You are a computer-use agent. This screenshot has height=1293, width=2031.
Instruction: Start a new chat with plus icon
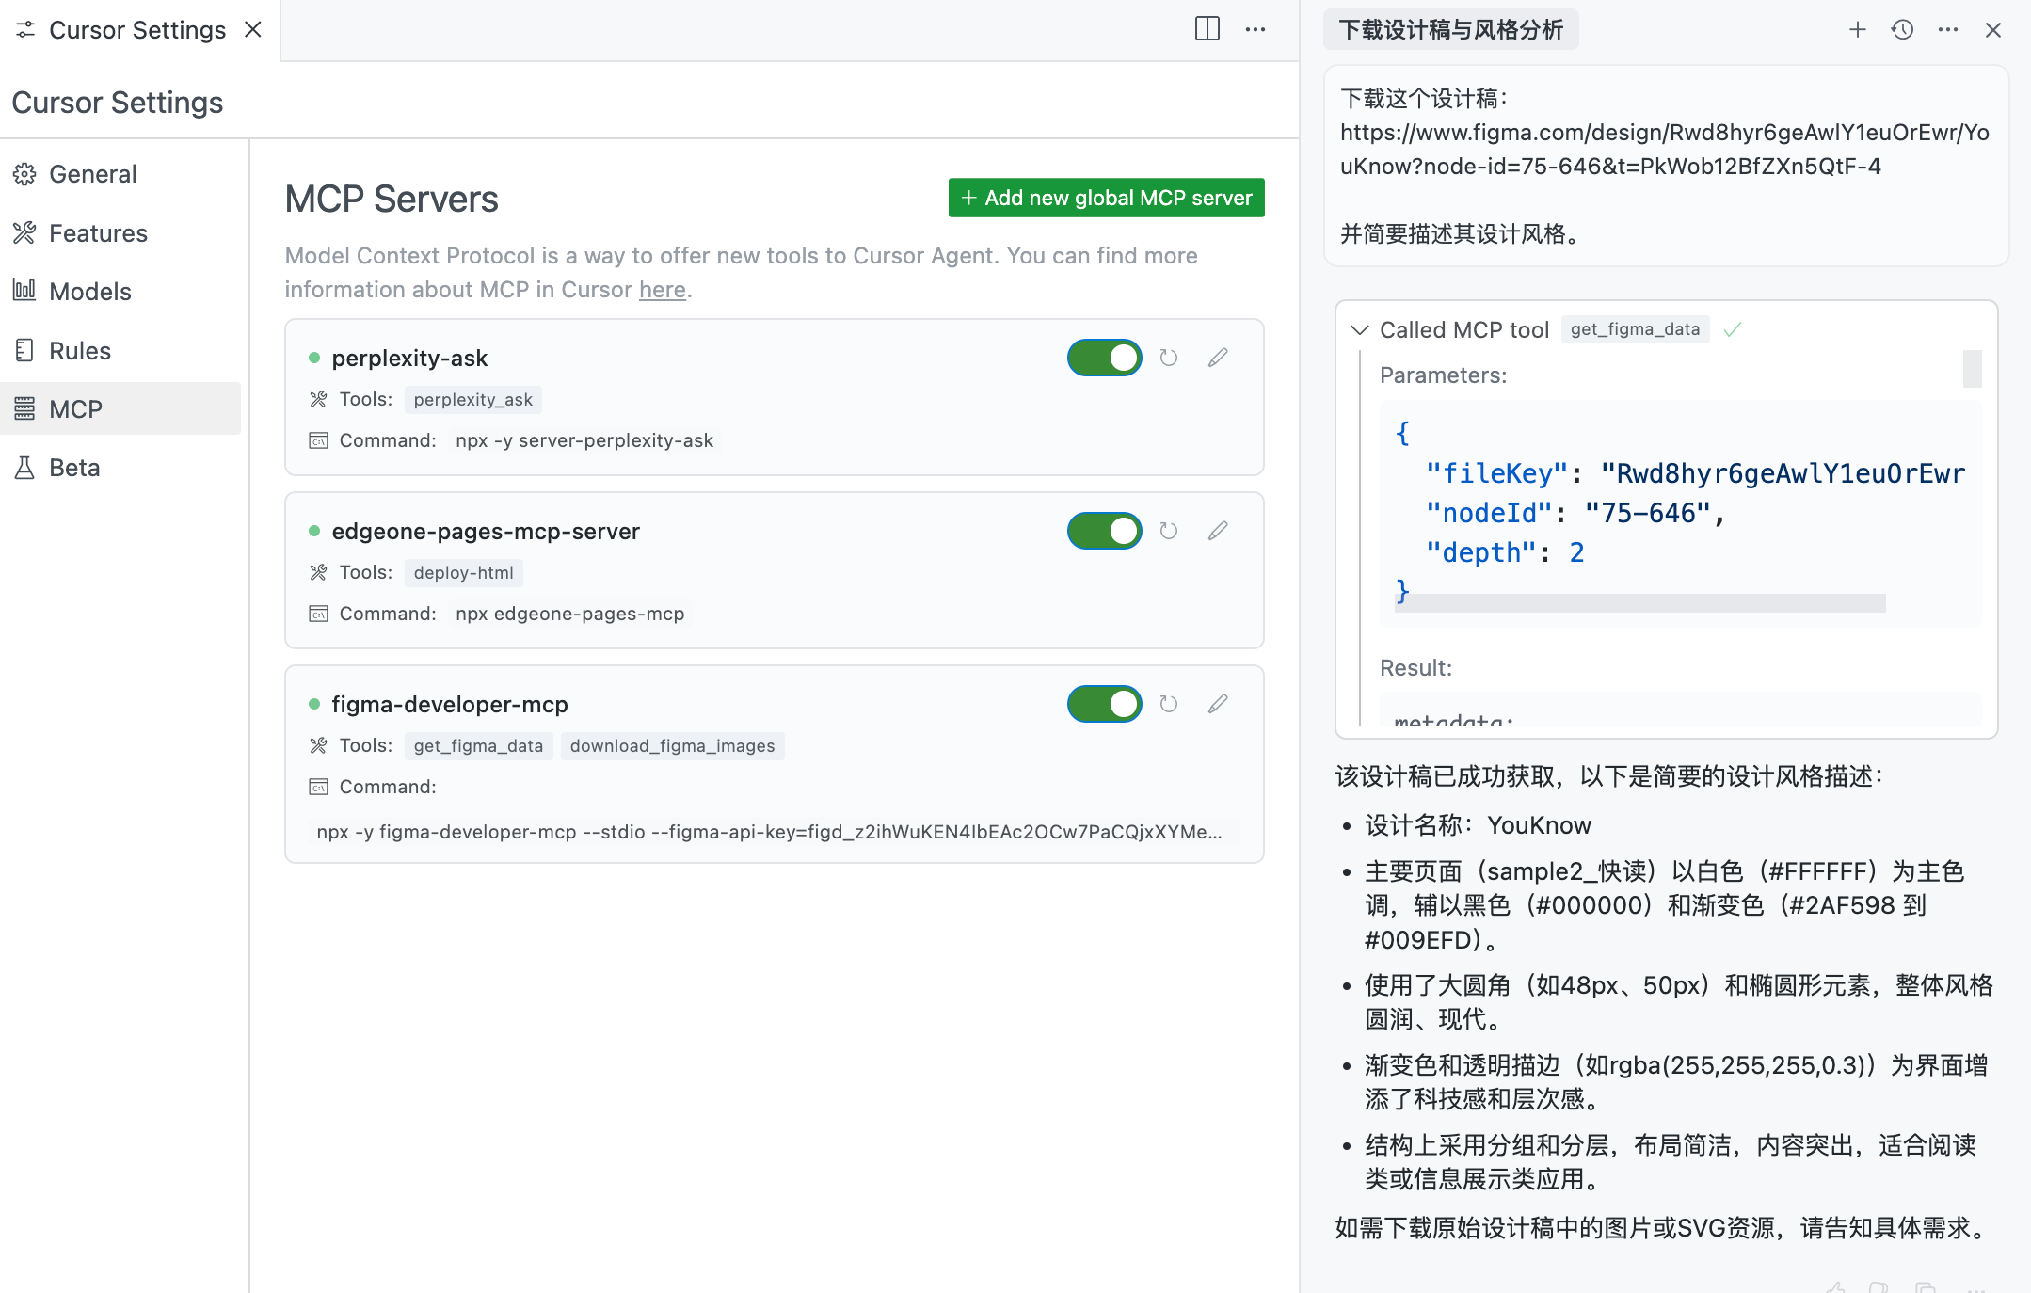point(1857,30)
